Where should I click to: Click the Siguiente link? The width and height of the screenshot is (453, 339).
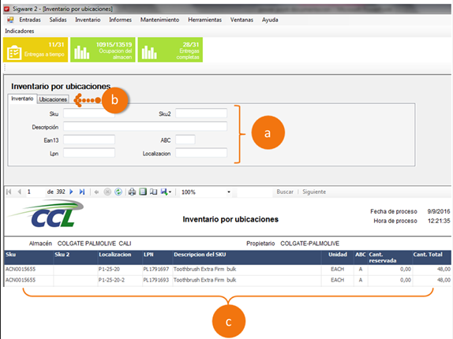pyautogui.click(x=314, y=192)
